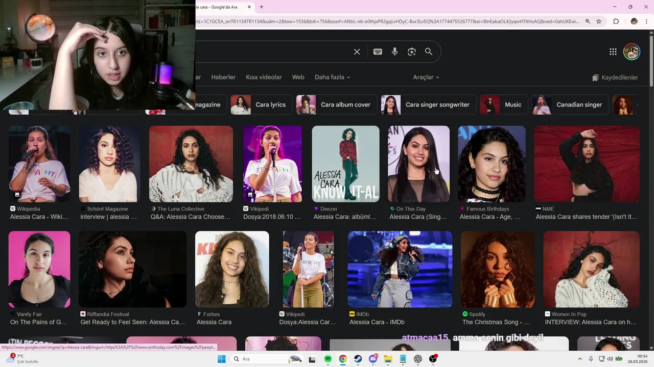Open the Women In Pop interview image

[x=592, y=270]
